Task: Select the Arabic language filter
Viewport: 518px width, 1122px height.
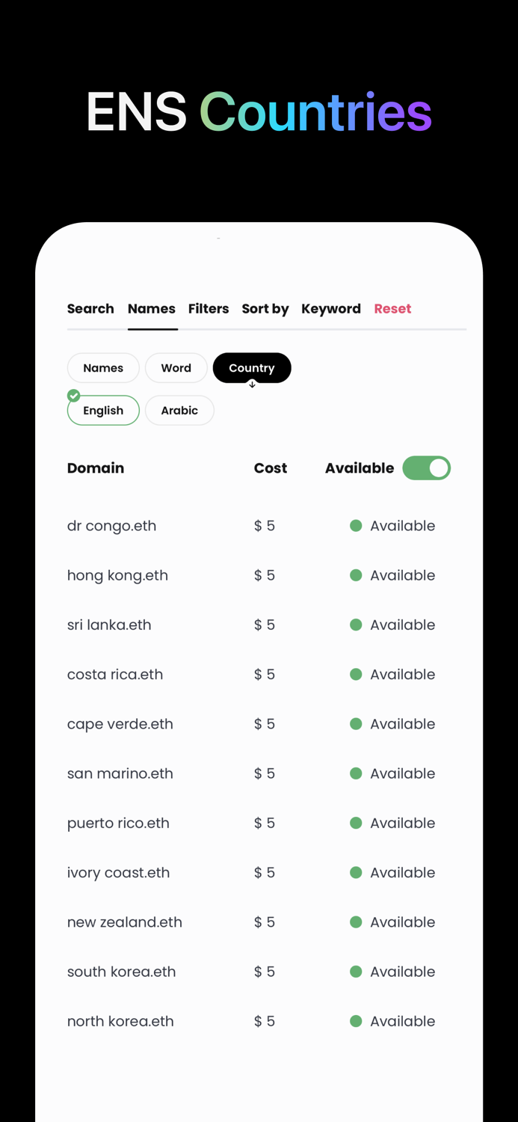Action: 179,410
